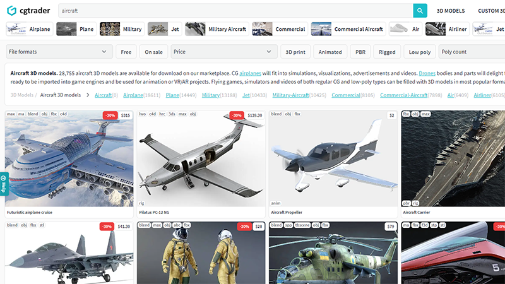This screenshot has width=505, height=284.
Task: Select the Jet chip beside Military
Action: coord(165,29)
